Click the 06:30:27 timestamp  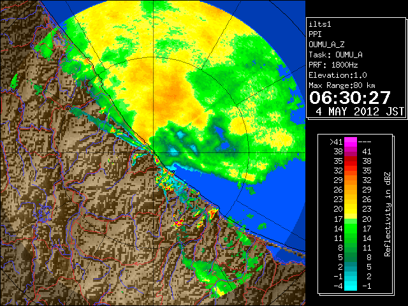(x=350, y=98)
